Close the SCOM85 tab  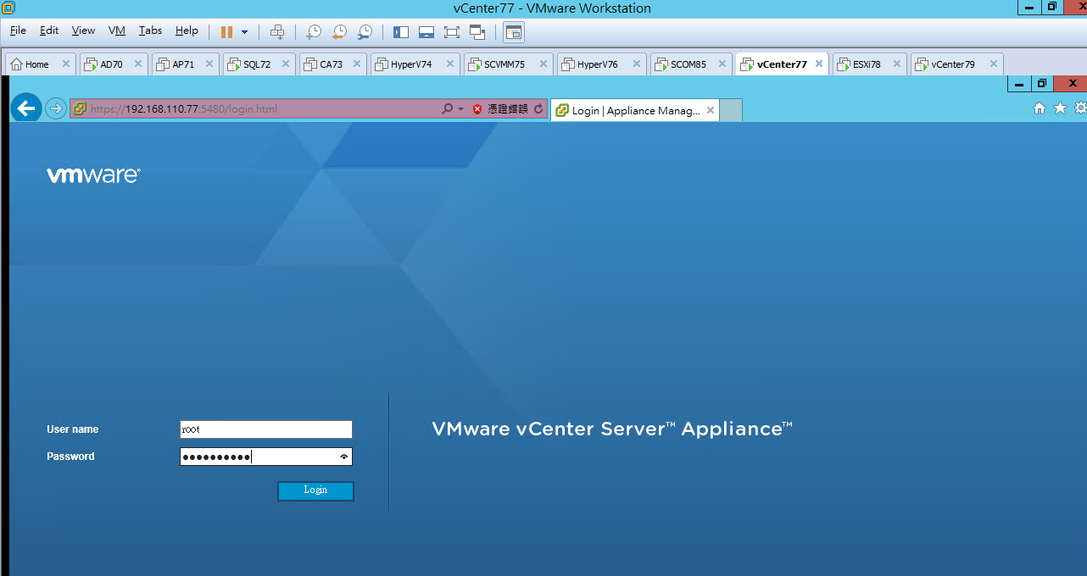pos(722,64)
